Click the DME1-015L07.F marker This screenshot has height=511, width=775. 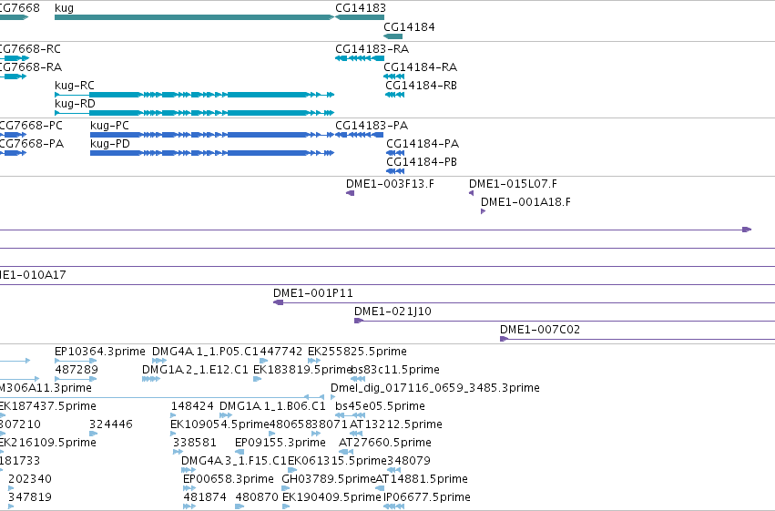click(472, 193)
